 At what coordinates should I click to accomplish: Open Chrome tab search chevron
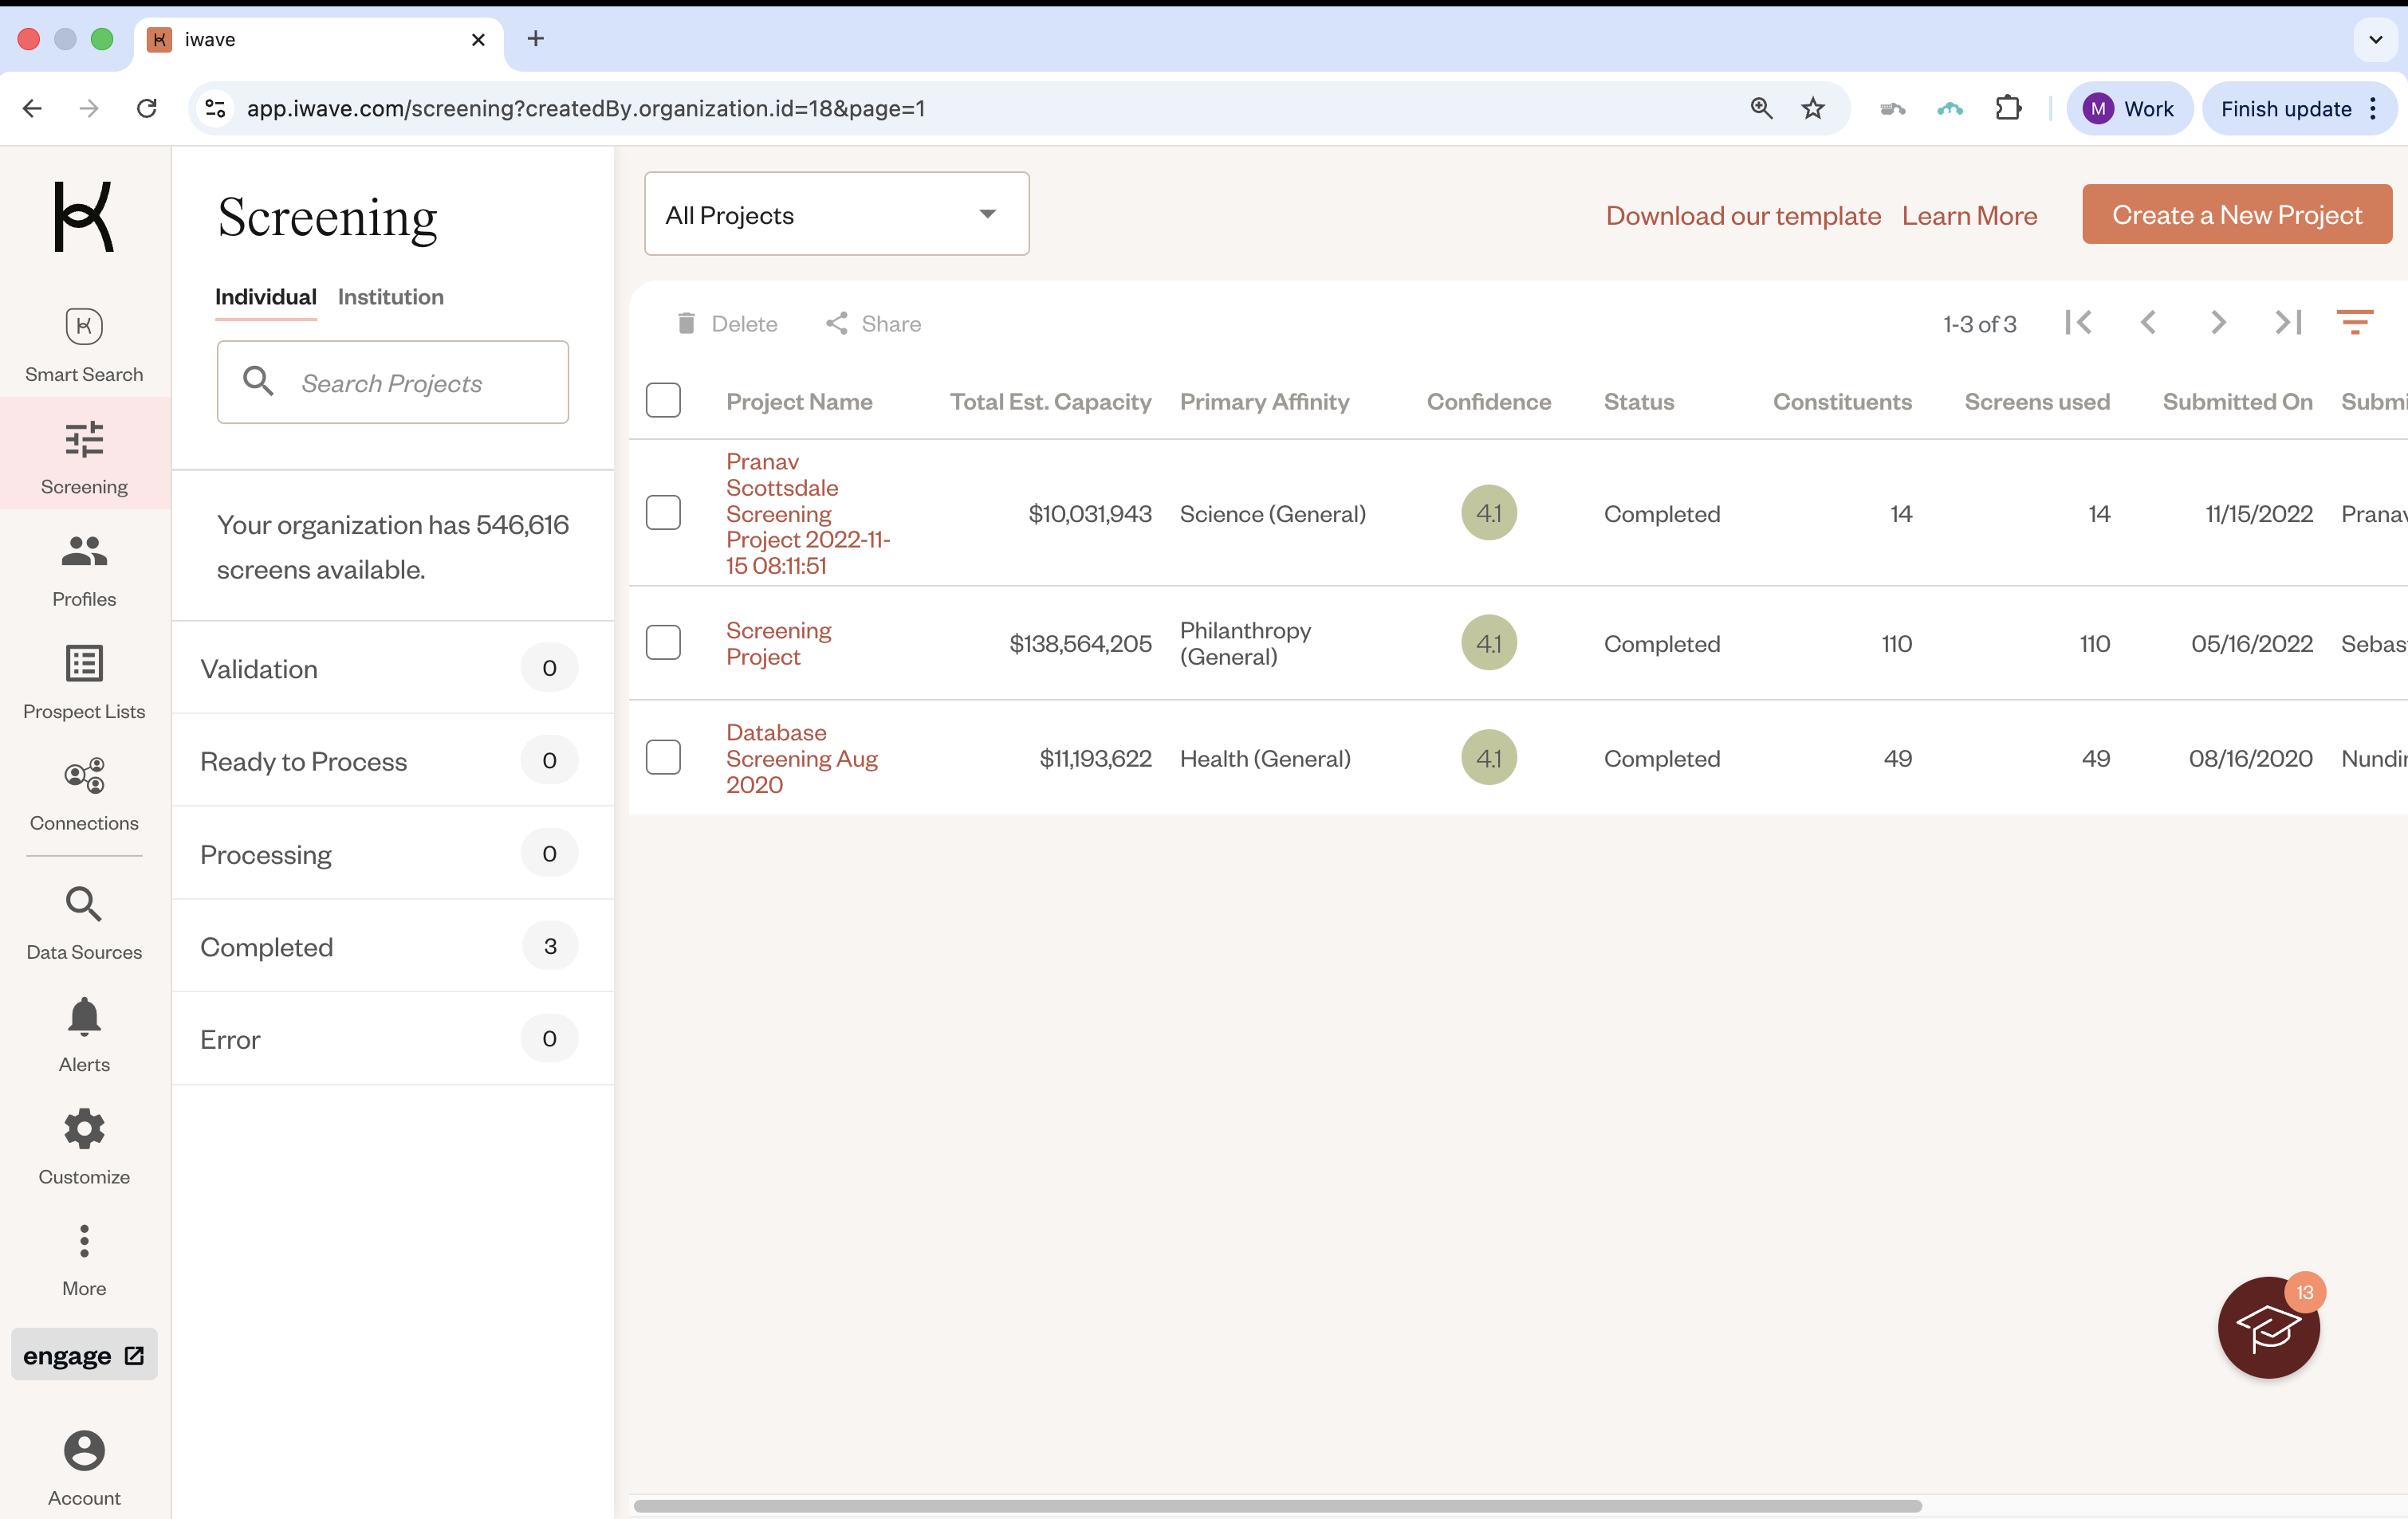[x=2375, y=40]
